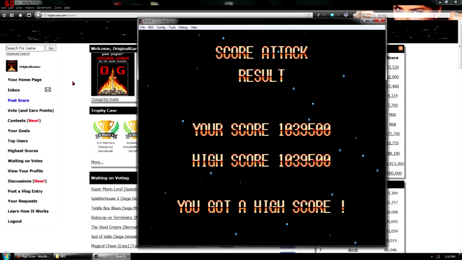Follow the Advanced Search link
The width and height of the screenshot is (462, 260).
(18, 54)
